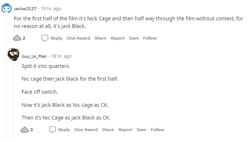Image resolution: width=248 pixels, height=142 pixels.
Task: Share Guy_Le_Man's reply
Action: pyautogui.click(x=108, y=130)
